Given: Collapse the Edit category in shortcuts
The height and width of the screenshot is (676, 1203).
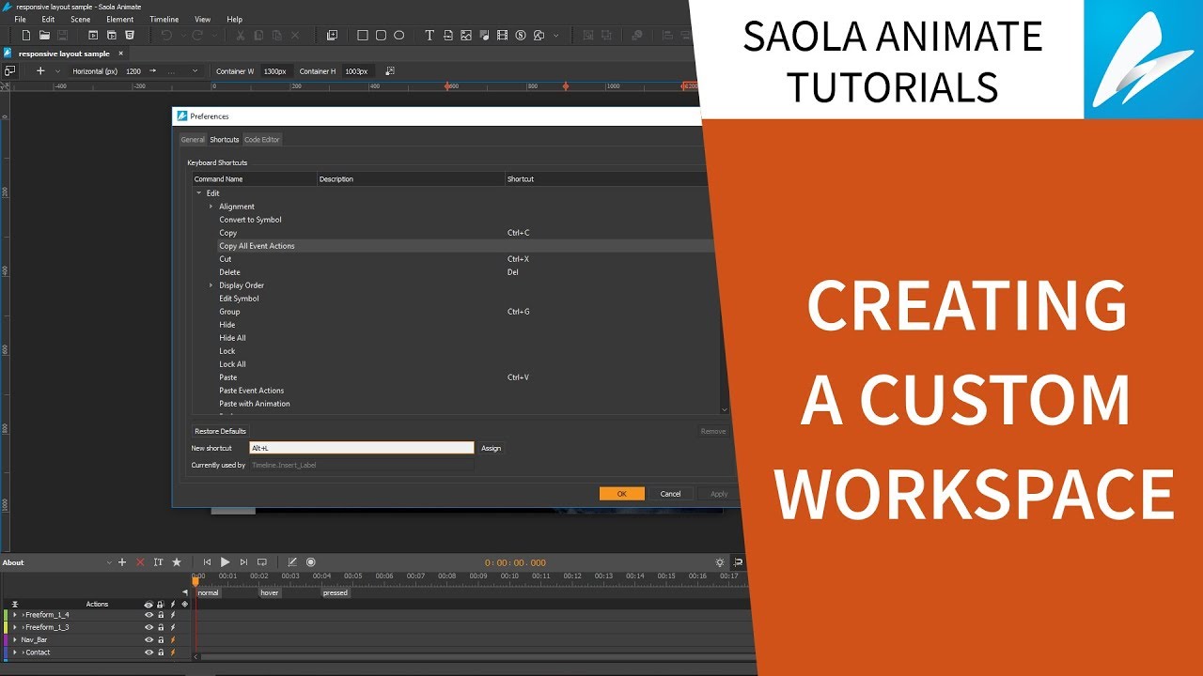Looking at the screenshot, I should click(198, 193).
